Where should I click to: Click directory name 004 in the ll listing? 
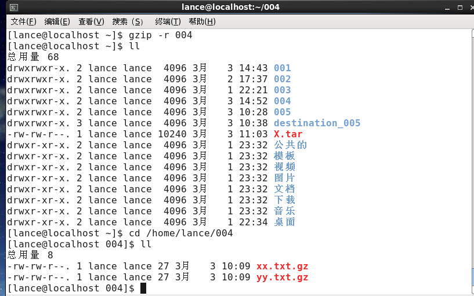[283, 101]
